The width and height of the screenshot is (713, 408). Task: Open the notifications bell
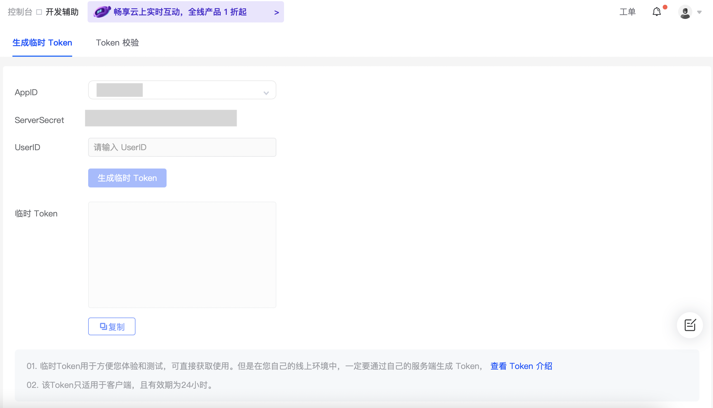[656, 12]
